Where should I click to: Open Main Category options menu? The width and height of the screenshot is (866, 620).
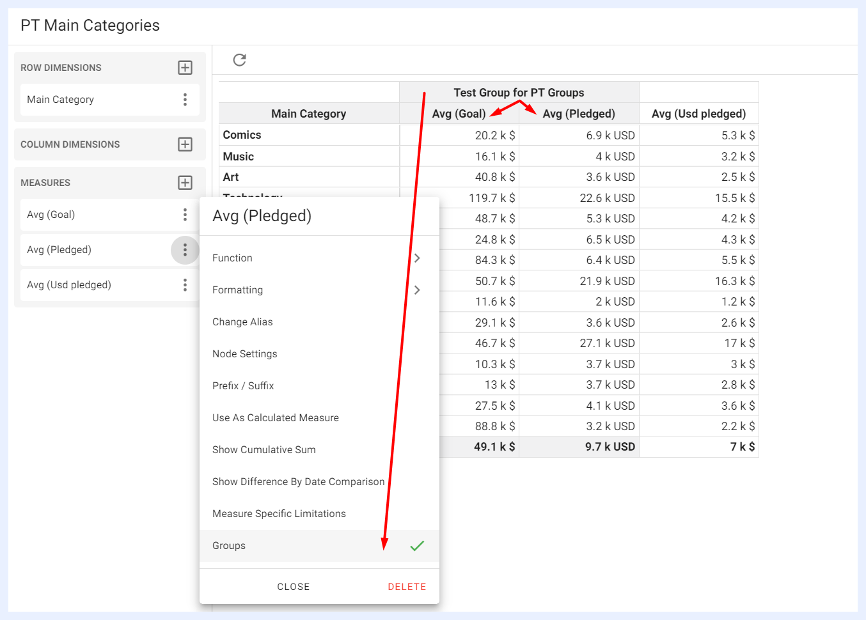click(x=185, y=100)
